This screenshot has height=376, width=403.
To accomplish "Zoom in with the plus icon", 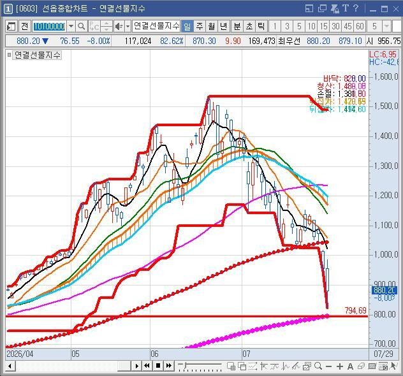I will (x=340, y=366).
